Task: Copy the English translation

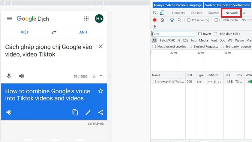Action: (75, 112)
